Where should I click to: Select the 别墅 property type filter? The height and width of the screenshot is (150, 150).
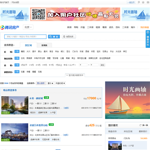[49, 58]
